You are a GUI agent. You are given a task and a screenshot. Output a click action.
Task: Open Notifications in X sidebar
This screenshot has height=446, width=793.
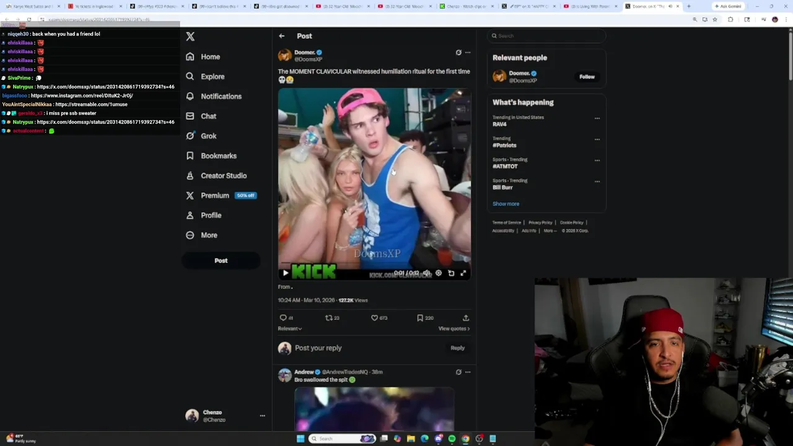pos(214,96)
